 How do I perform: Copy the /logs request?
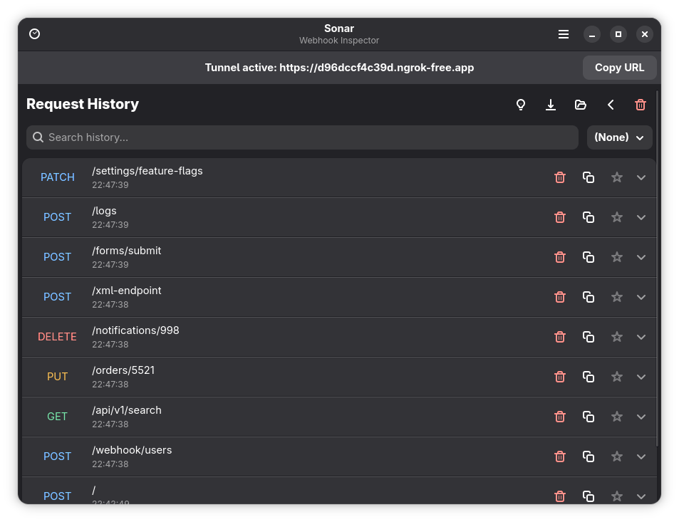click(x=588, y=217)
